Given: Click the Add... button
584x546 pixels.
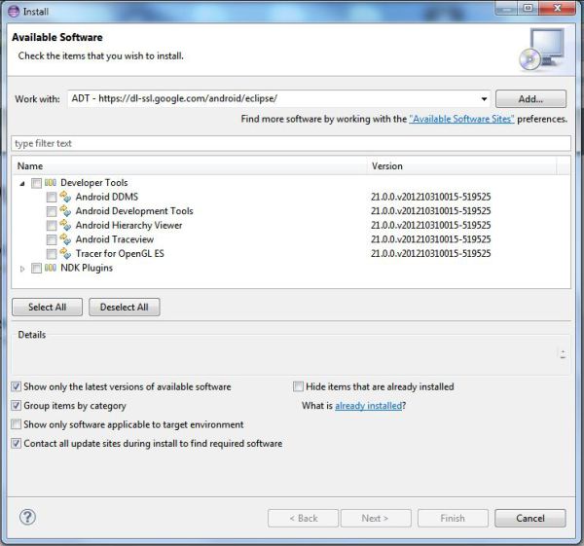Looking at the screenshot, I should (x=530, y=99).
